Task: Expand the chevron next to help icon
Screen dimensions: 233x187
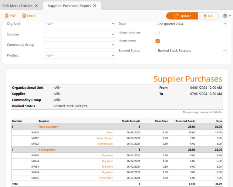Action: [230, 16]
